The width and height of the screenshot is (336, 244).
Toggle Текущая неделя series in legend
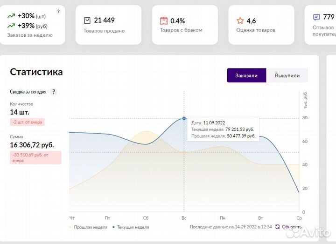(130, 227)
